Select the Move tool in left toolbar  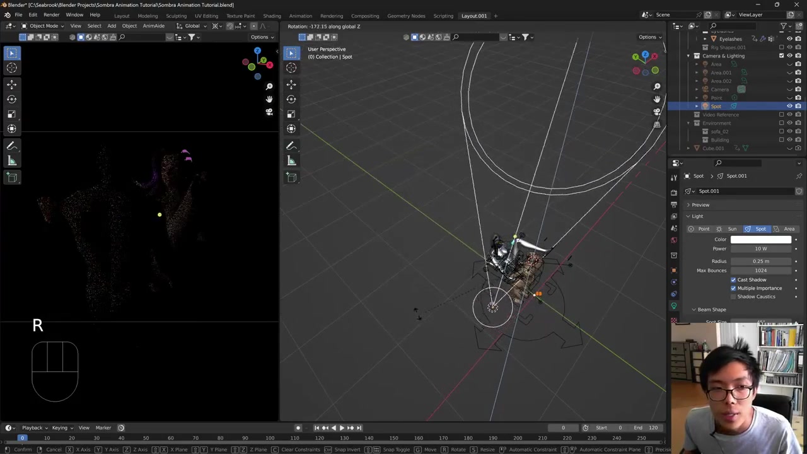click(11, 84)
